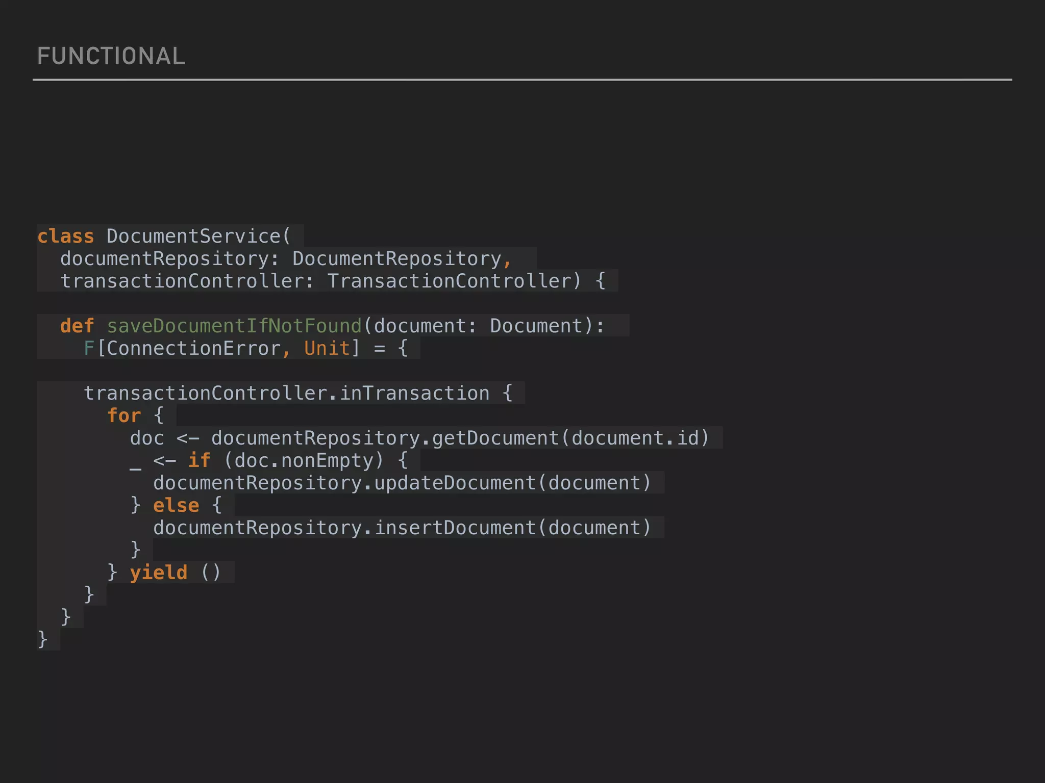Click 'documentRepository:' constructor parameter
The height and width of the screenshot is (783, 1045).
pyautogui.click(x=170, y=259)
